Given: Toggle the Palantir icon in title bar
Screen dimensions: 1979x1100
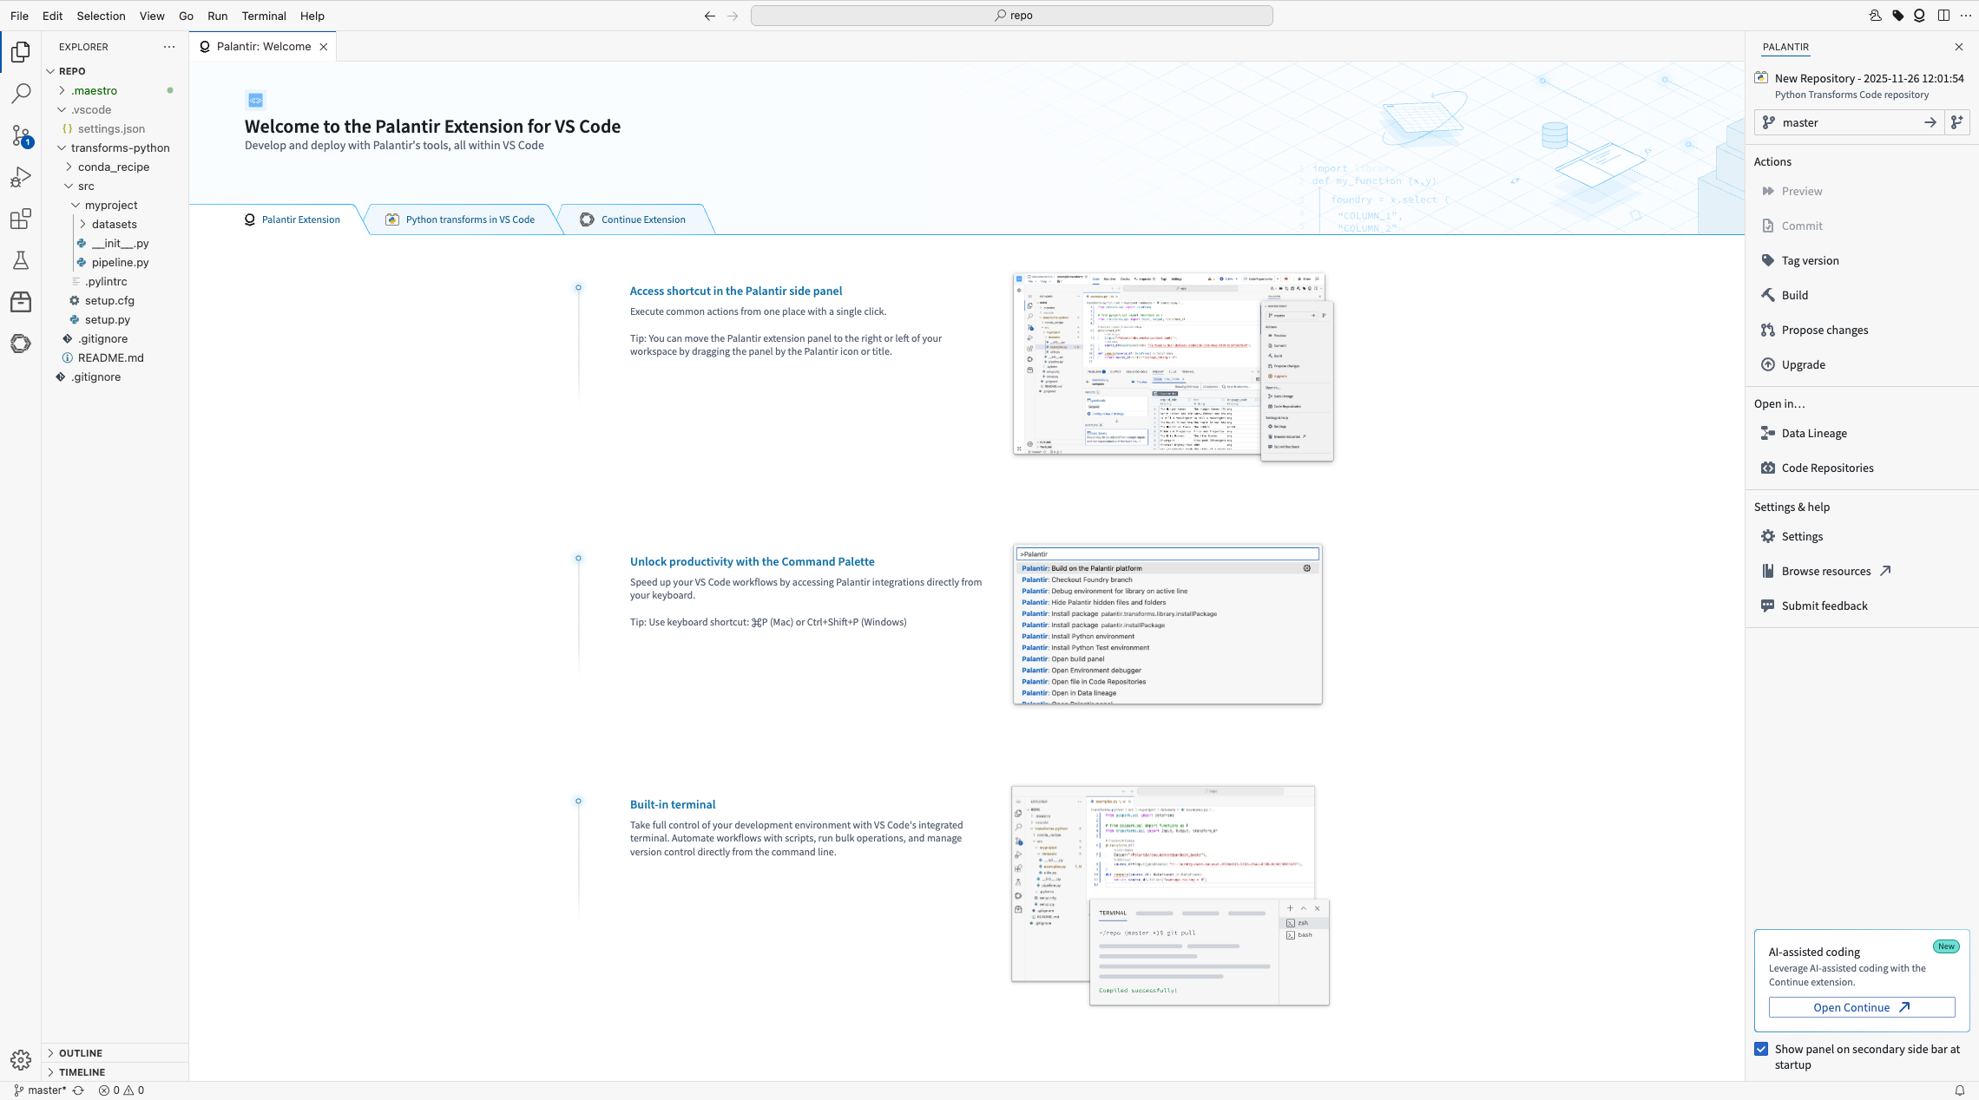Looking at the screenshot, I should point(1919,16).
